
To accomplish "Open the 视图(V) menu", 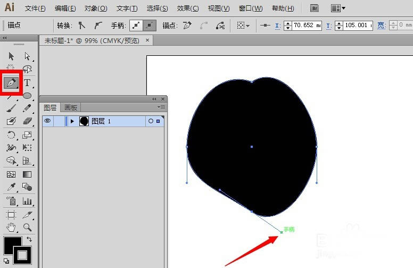I will pos(219,9).
